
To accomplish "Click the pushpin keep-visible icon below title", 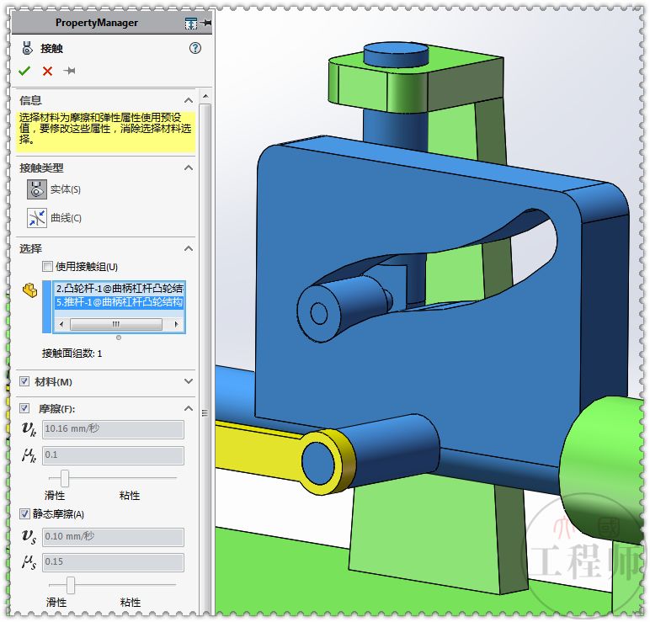I will 69,71.
